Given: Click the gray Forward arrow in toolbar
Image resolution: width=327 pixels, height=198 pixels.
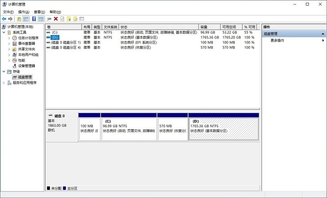Looking at the screenshot, I should click(10, 19).
